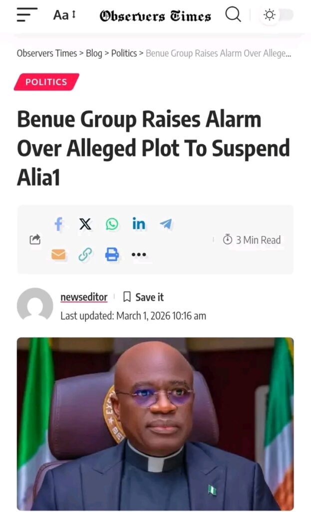Open the Politics breadcrumb link
The image size is (311, 512).
124,53
